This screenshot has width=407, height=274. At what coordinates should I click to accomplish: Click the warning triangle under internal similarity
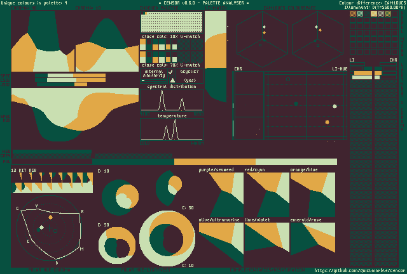click(172, 81)
